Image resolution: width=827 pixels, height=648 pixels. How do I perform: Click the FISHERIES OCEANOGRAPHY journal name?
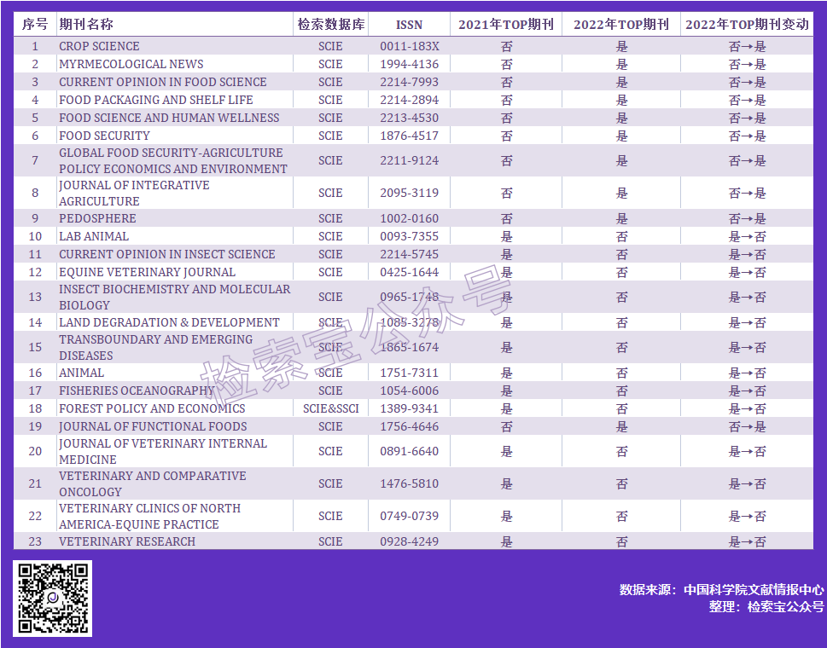coord(137,391)
